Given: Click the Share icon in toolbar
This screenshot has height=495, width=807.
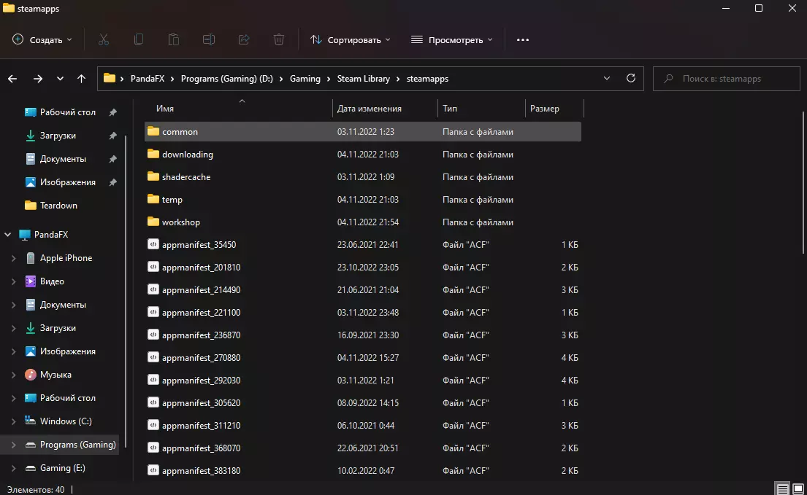Looking at the screenshot, I should pos(244,39).
